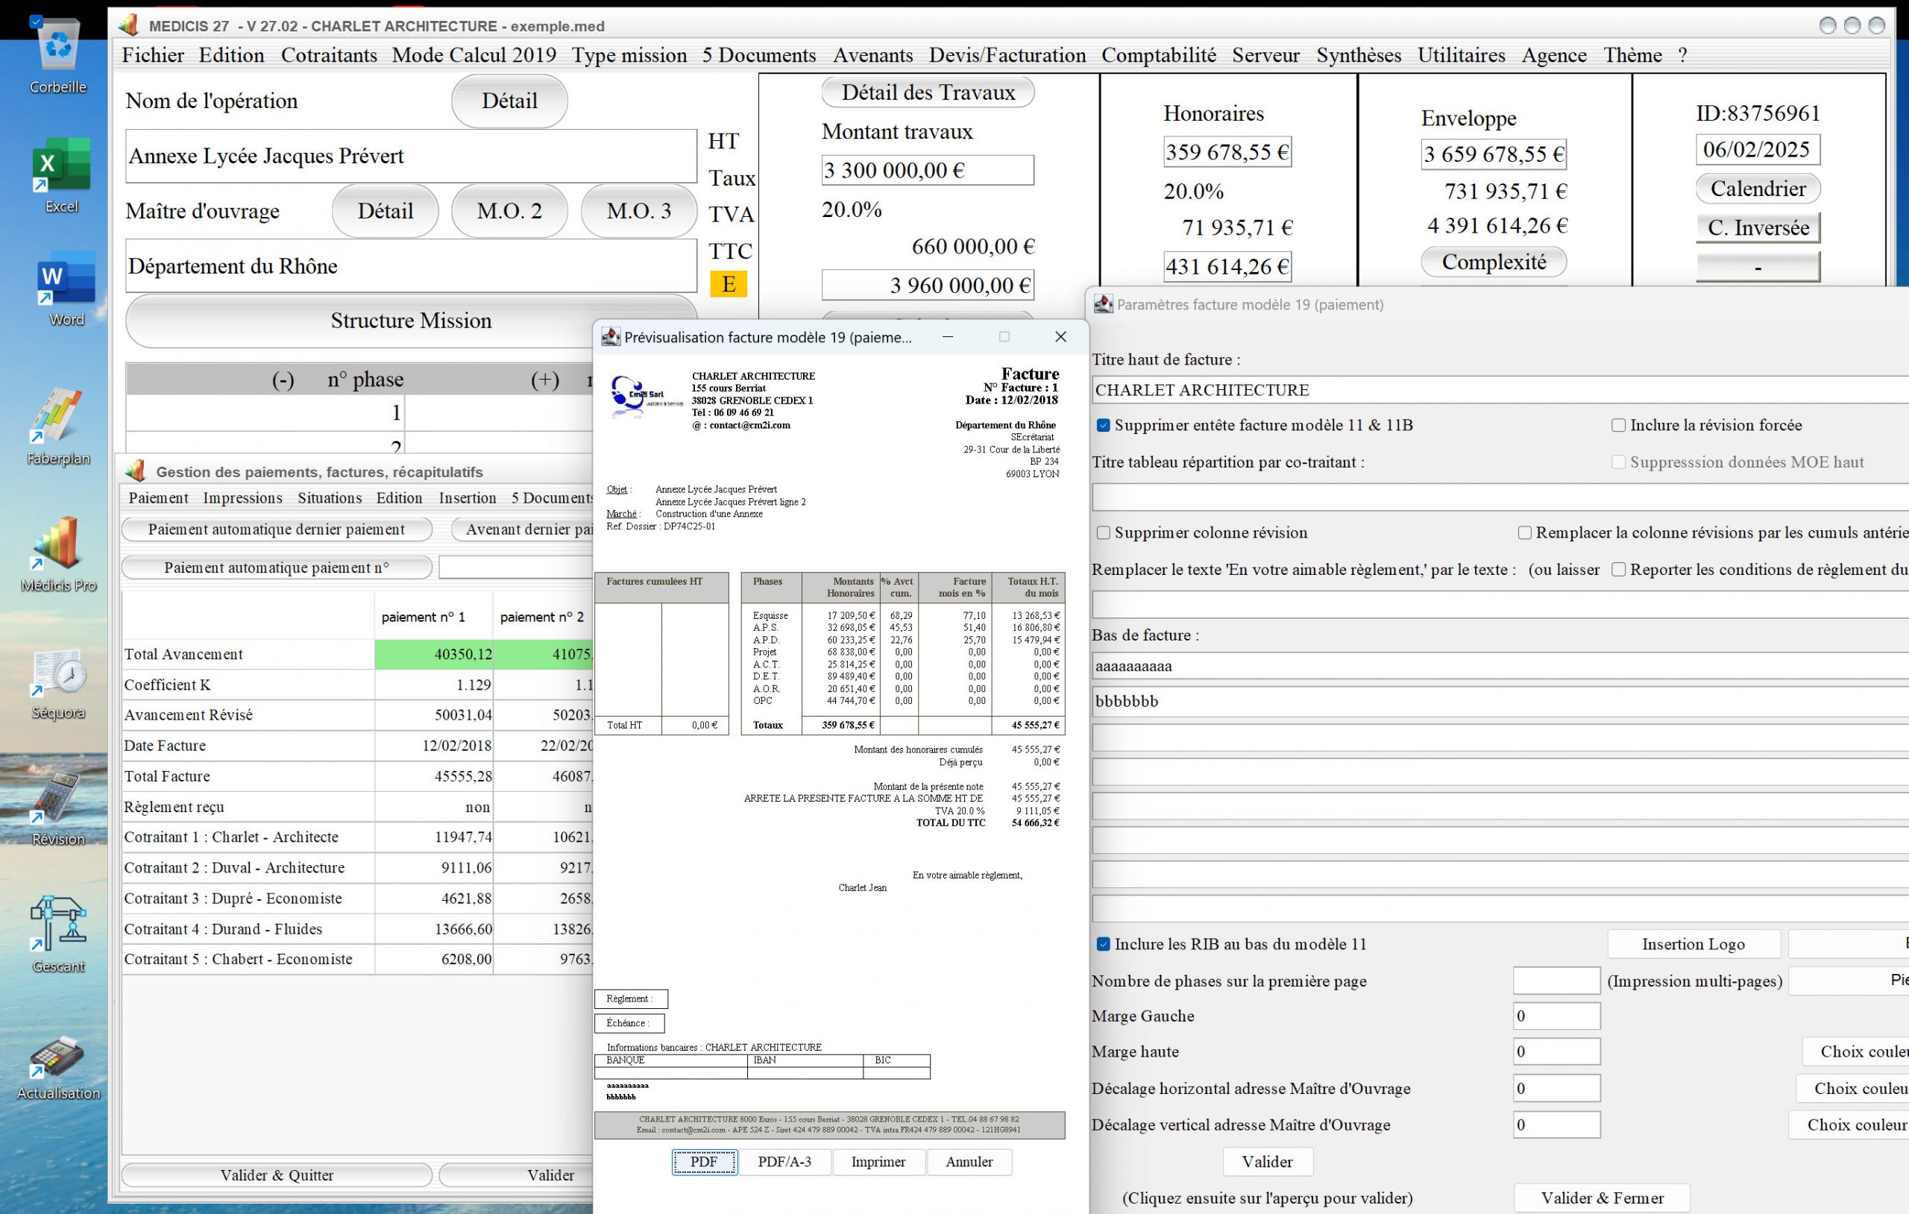Open Situations menu in Gestion des paiements
This screenshot has width=1909, height=1214.
[330, 497]
